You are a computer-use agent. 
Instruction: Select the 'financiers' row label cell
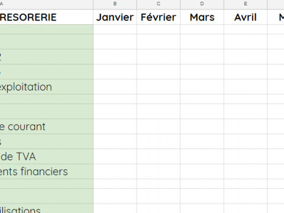[47, 172]
